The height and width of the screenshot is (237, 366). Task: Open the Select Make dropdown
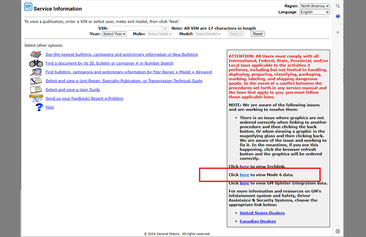160,34
